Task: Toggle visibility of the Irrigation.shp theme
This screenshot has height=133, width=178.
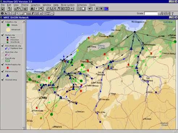Action: [x=3, y=22]
